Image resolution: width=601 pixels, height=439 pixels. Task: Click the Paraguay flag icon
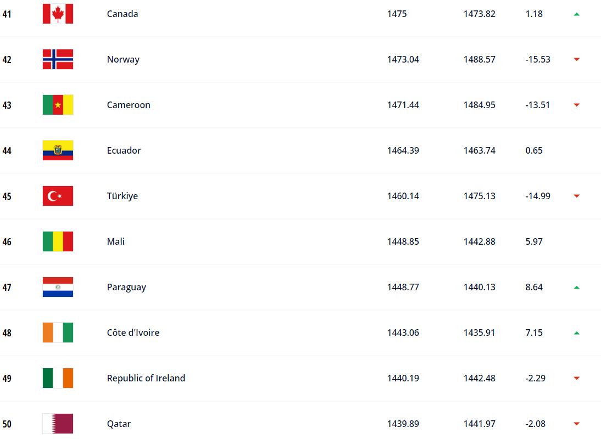58,287
